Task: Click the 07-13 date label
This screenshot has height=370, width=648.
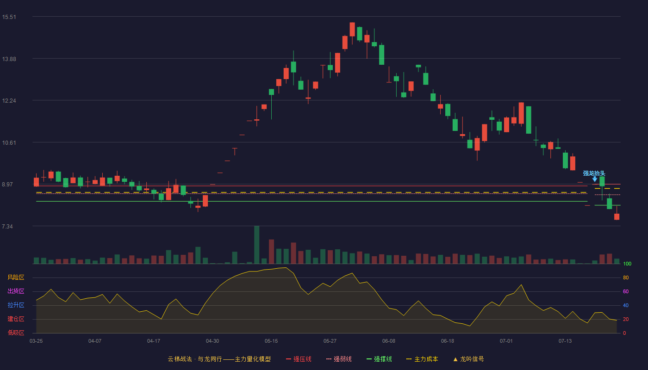Action: click(x=565, y=341)
